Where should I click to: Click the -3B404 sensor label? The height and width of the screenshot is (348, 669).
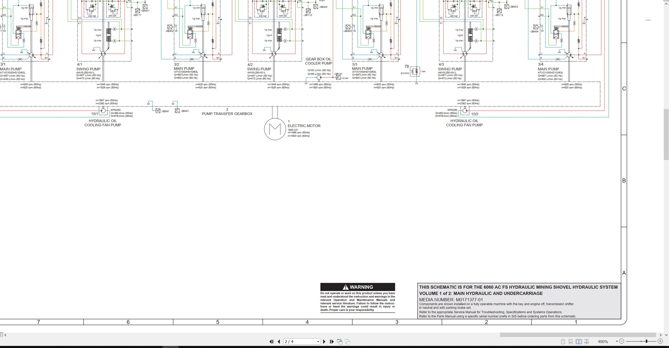point(534,32)
